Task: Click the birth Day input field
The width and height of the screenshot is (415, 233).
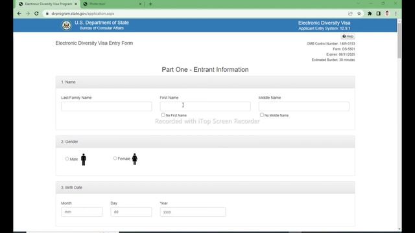Action: pos(131,212)
